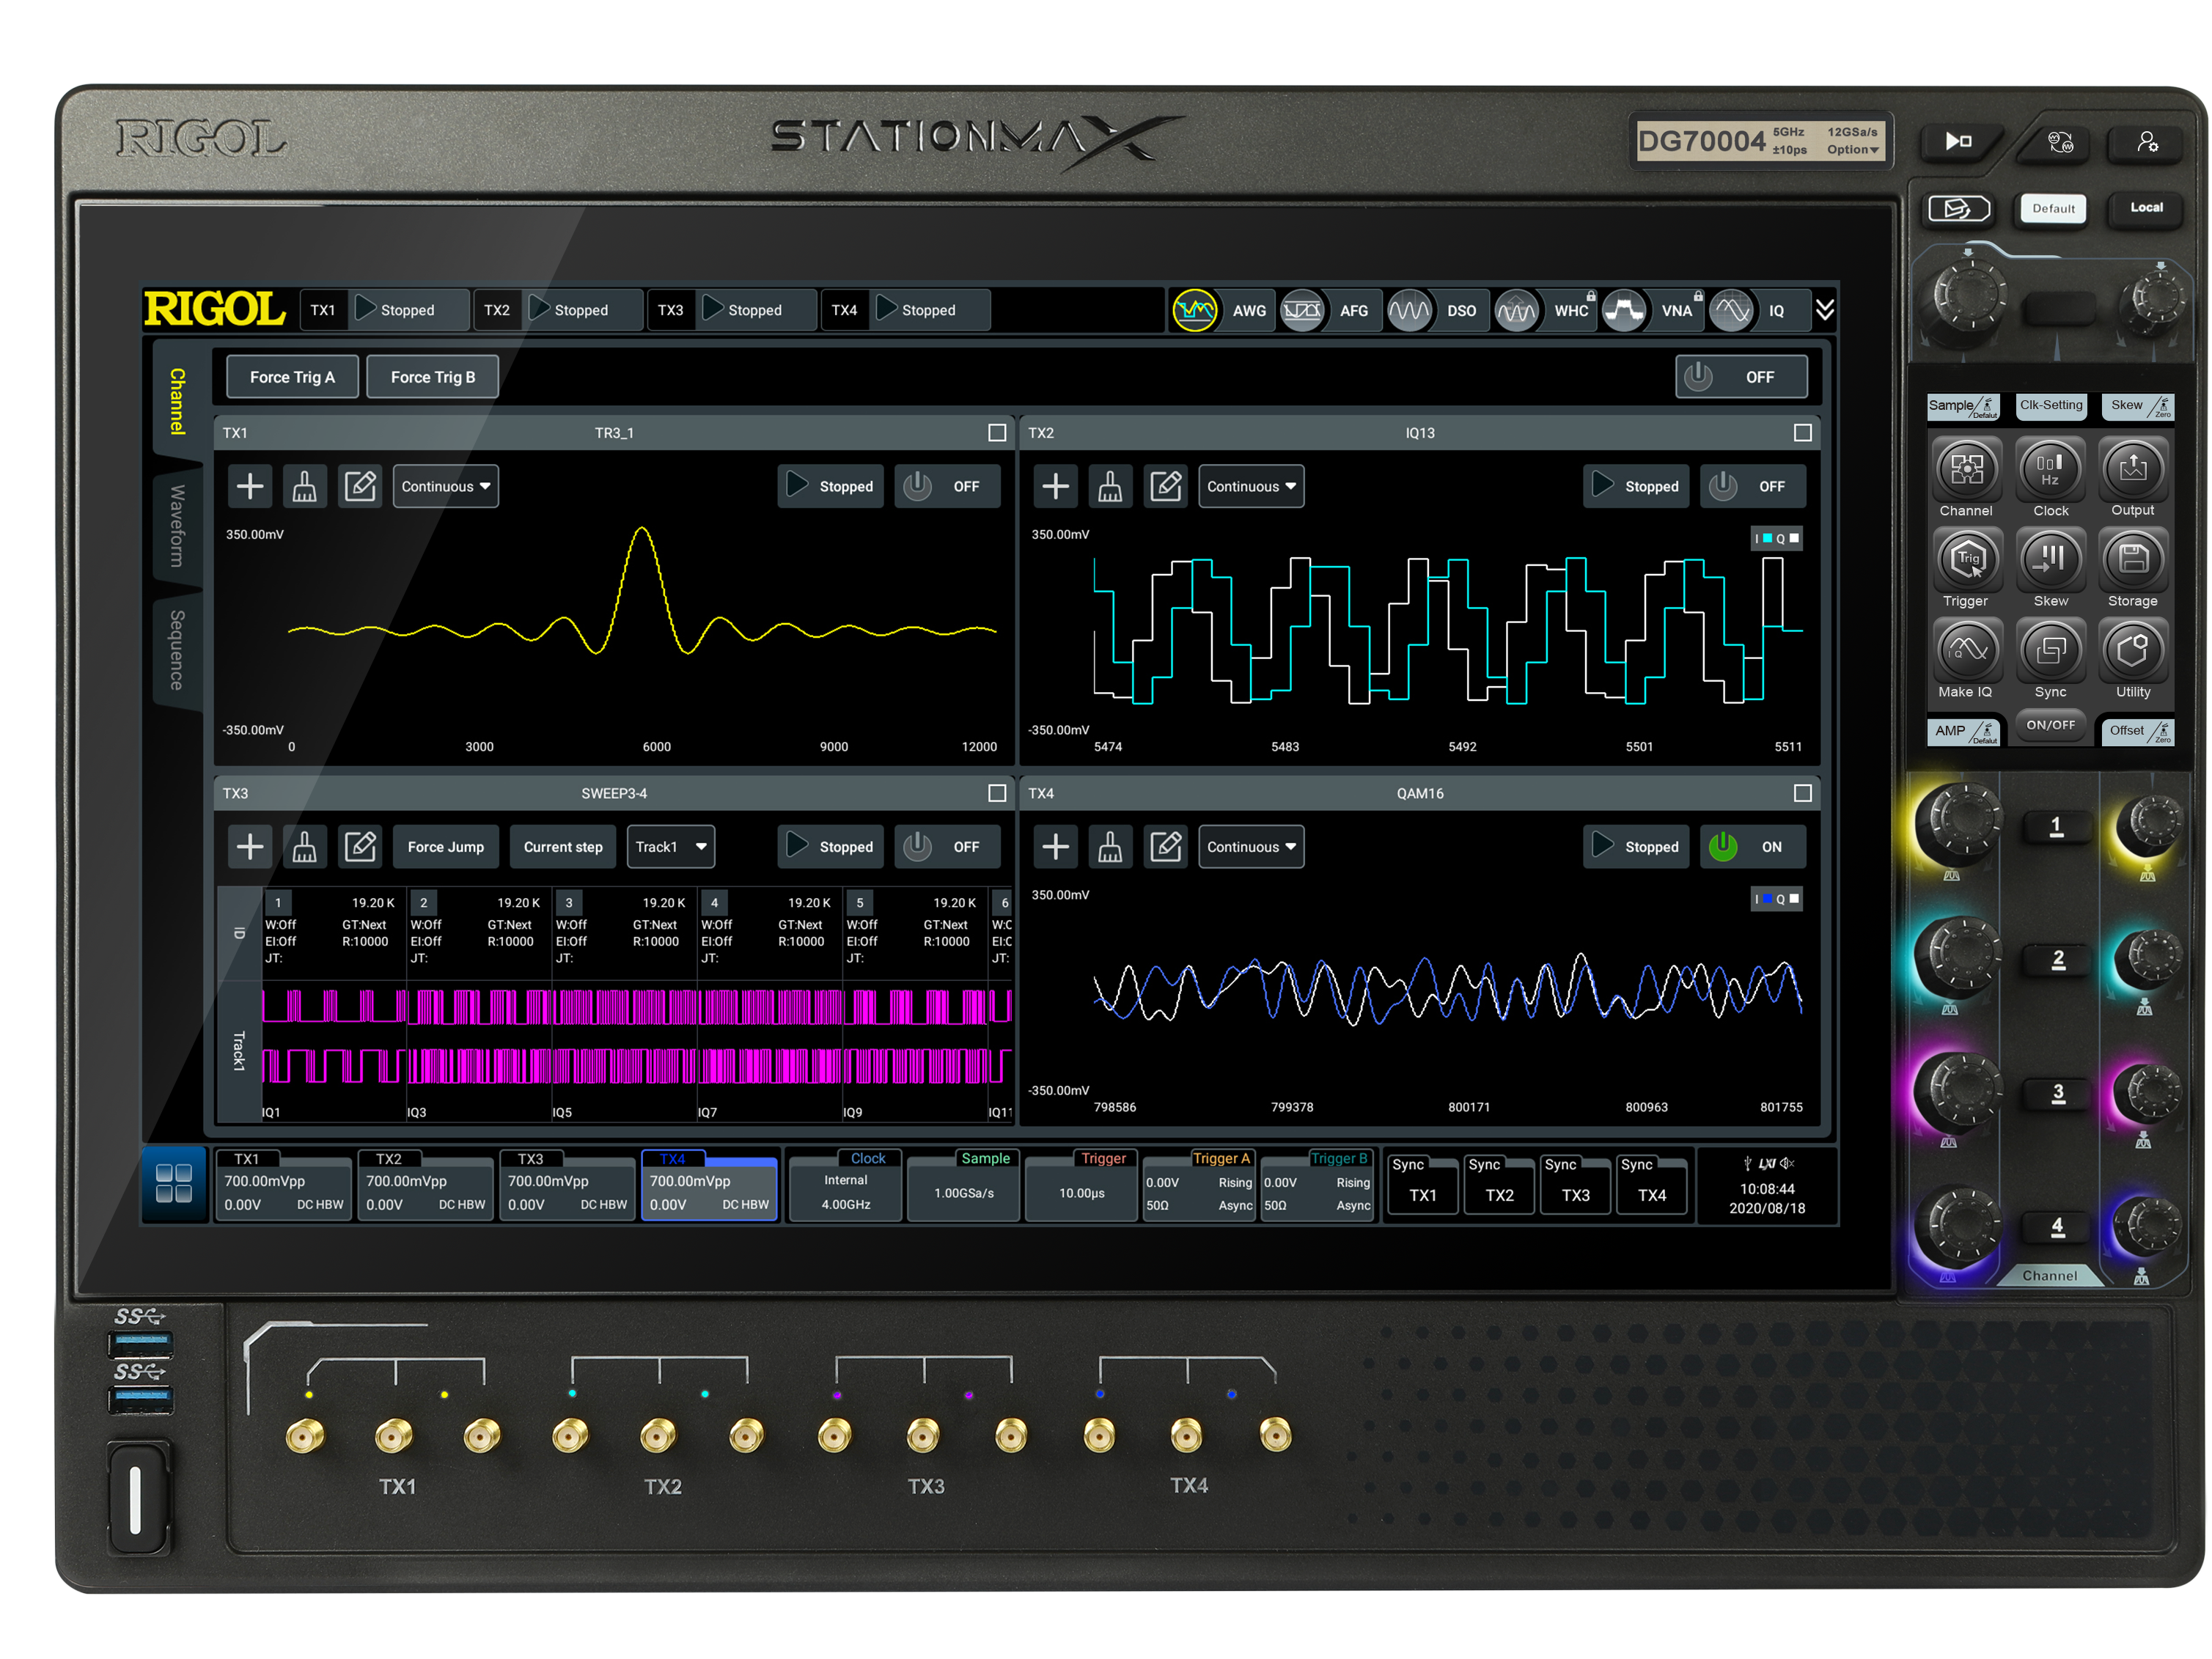Viewport: 2212px width, 1659px height.
Task: Open the DG70004 Option dropdown
Action: (x=1853, y=150)
